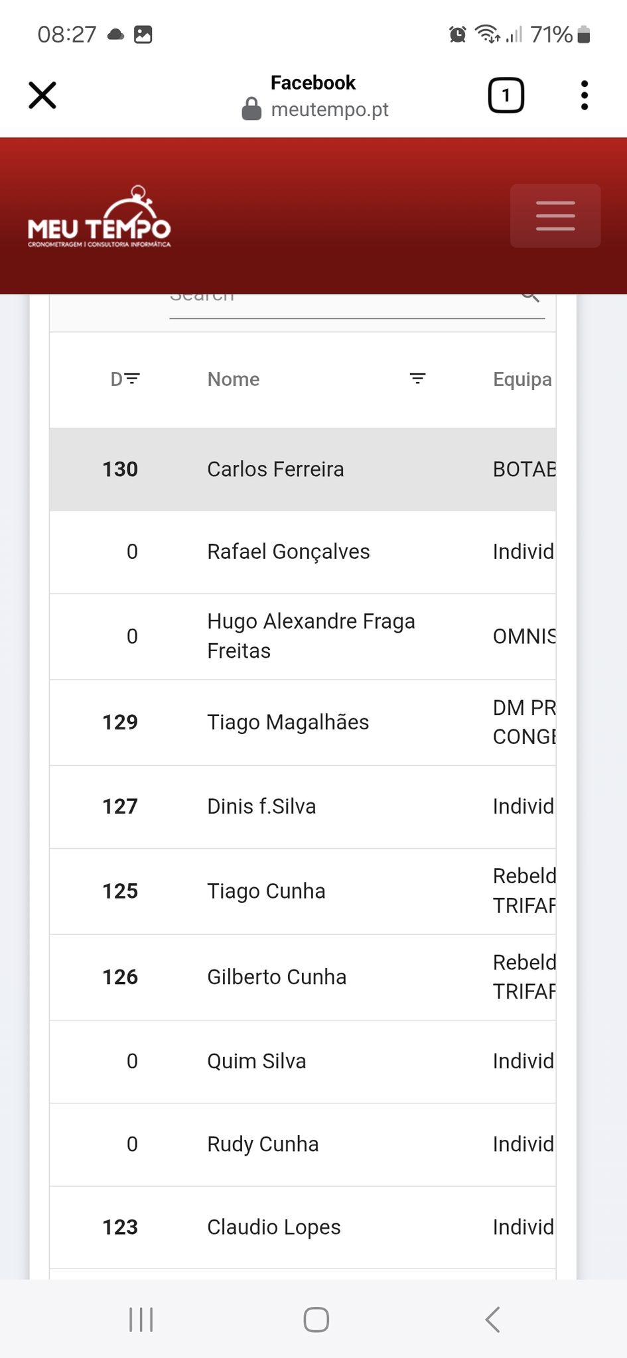Click the Equipa column header
This screenshot has height=1358, width=627.
pos(522,379)
